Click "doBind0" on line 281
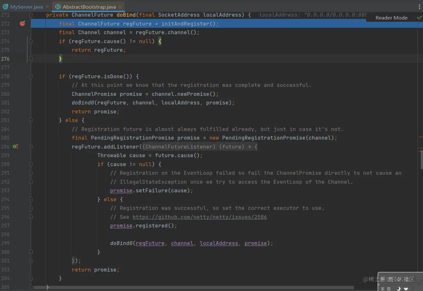The image size is (423, 291). pos(83,103)
